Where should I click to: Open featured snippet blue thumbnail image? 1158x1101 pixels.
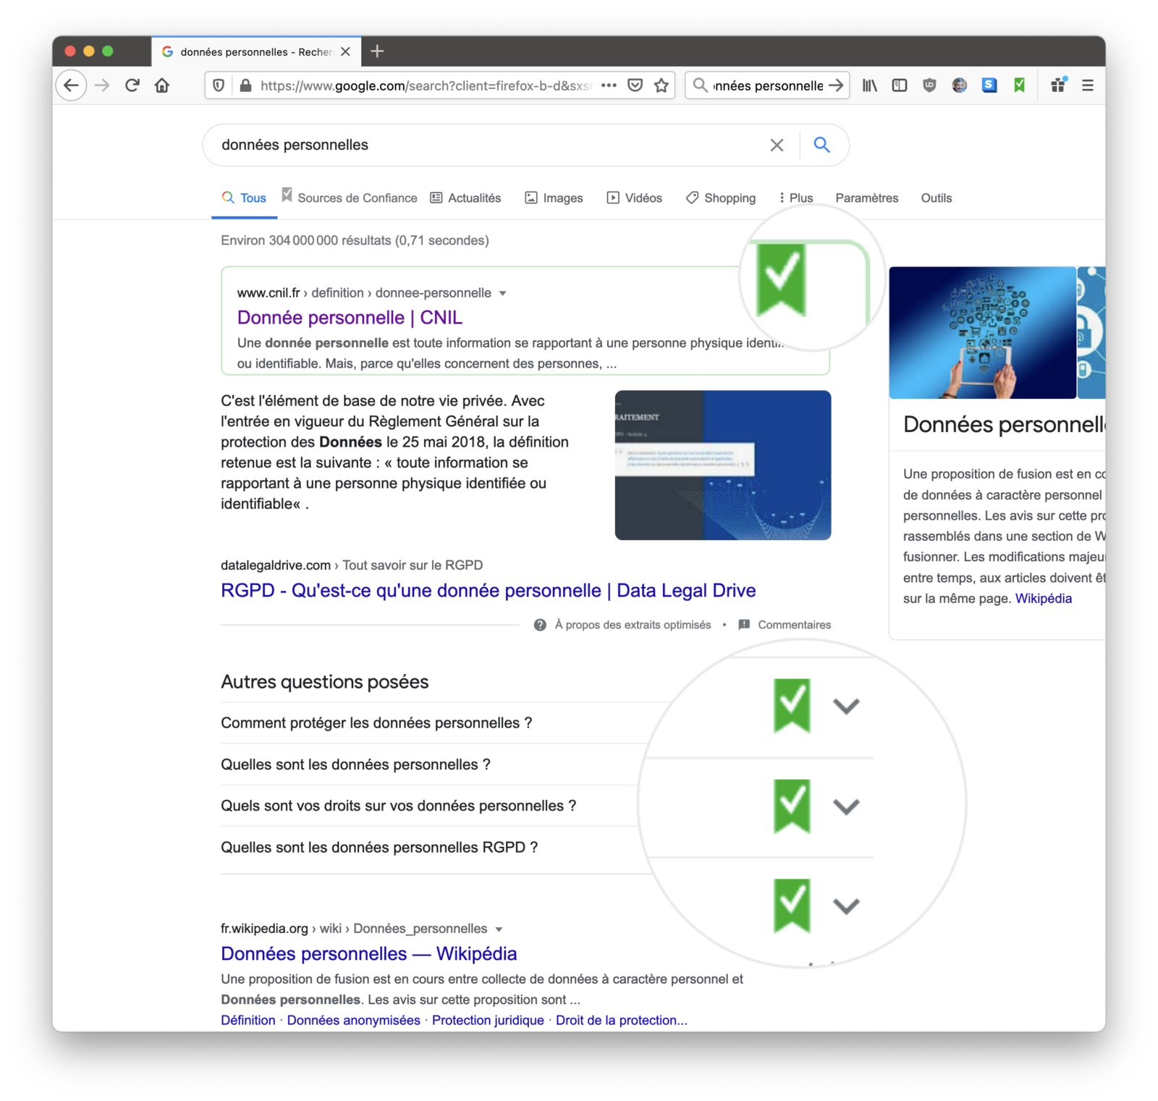tap(722, 465)
